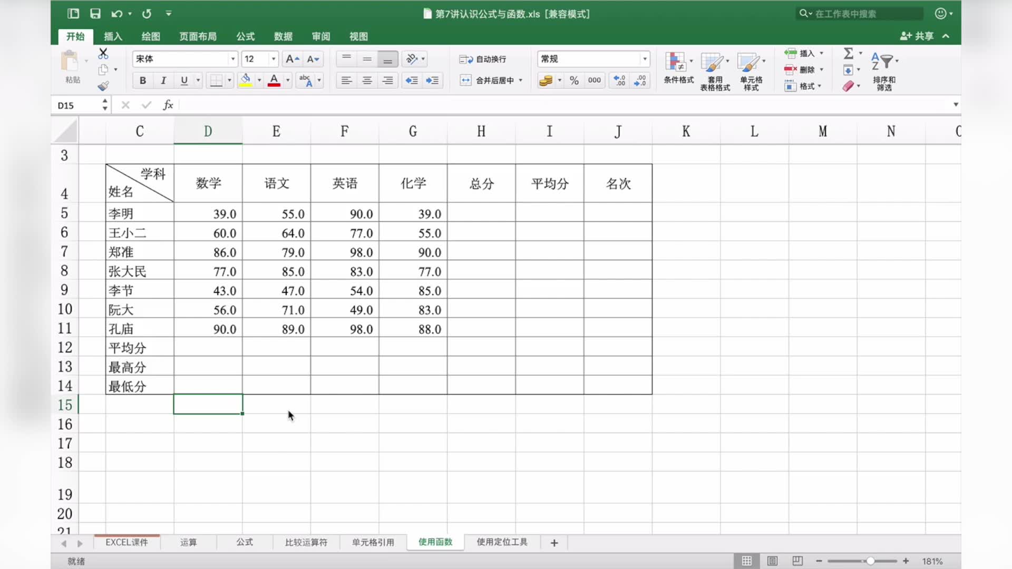1012x569 pixels.
Task: Click the Sort and Filter (排序和筛选) icon
Action: tap(884, 71)
